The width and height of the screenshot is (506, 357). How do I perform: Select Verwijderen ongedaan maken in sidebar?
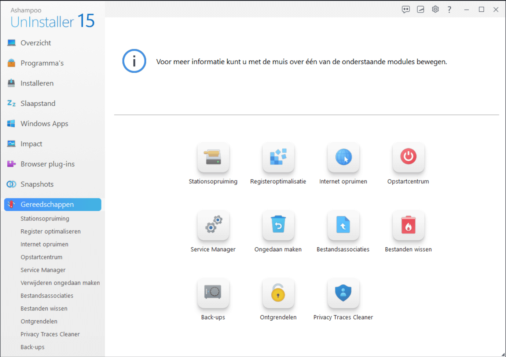[x=60, y=283]
